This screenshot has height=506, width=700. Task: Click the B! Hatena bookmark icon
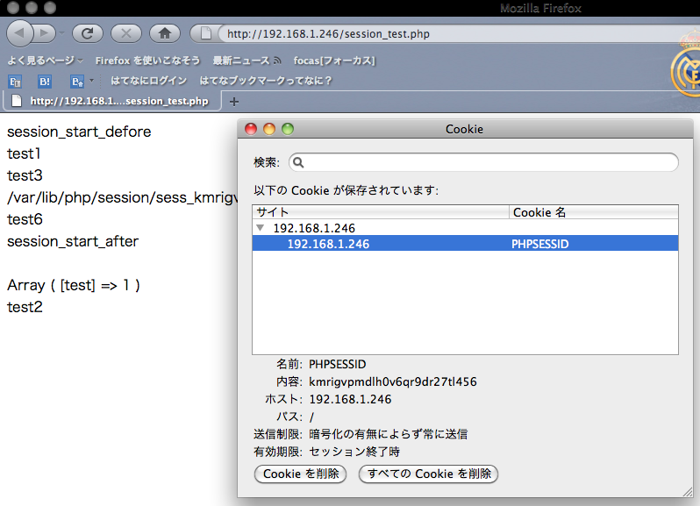pyautogui.click(x=45, y=81)
